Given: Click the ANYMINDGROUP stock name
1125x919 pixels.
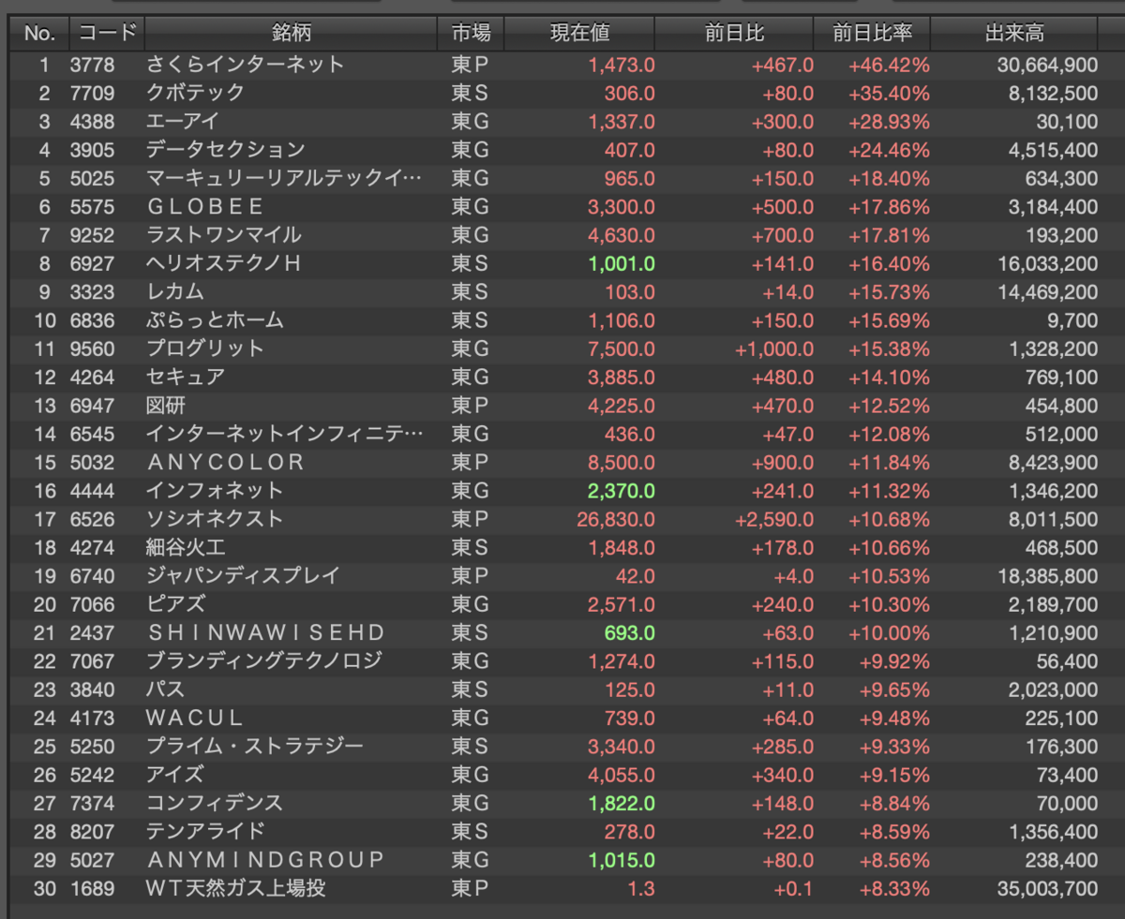Looking at the screenshot, I should click(x=266, y=859).
